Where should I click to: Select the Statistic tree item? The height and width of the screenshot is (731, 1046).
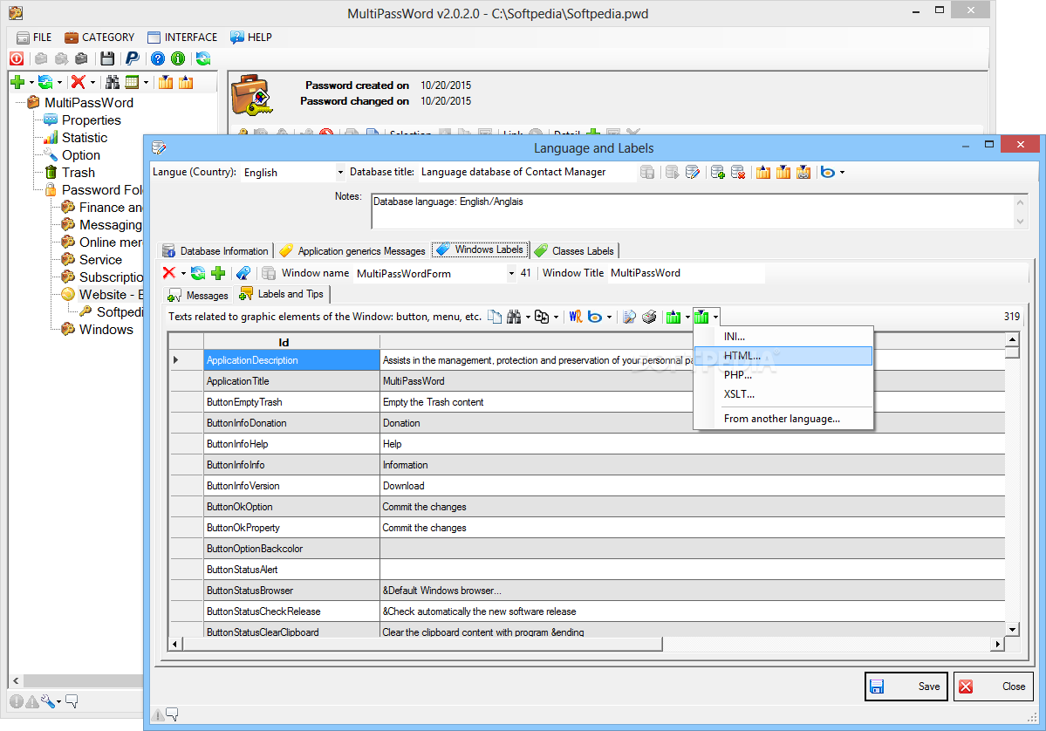pos(84,138)
